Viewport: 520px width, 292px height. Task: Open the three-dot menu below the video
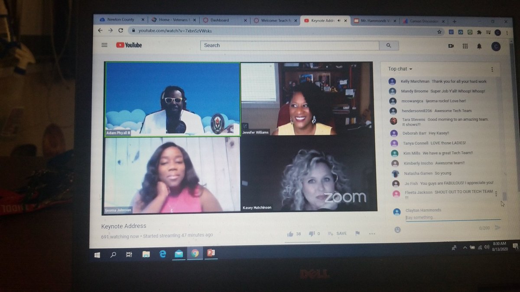372,233
